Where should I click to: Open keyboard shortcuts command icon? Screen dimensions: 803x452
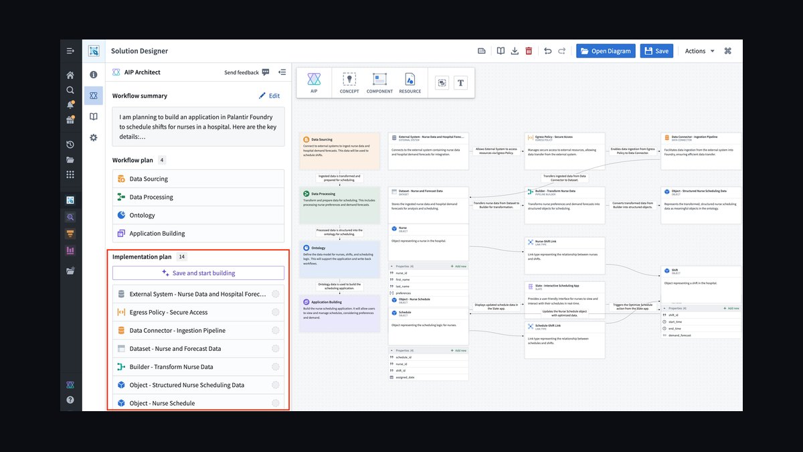point(728,51)
